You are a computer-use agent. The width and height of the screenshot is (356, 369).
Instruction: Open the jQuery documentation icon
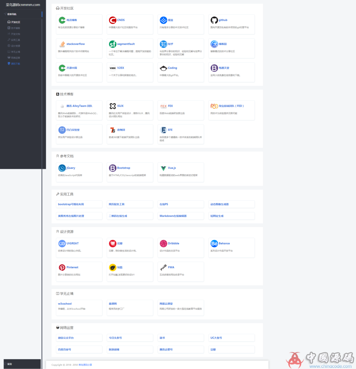point(62,168)
